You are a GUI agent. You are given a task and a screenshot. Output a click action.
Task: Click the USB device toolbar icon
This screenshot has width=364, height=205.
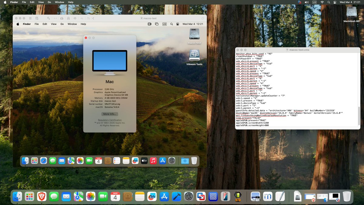pos(82,18)
